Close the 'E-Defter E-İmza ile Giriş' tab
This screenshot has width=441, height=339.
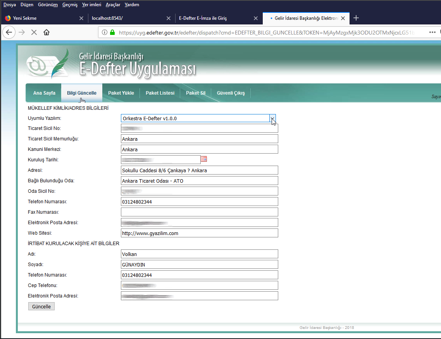[256, 18]
